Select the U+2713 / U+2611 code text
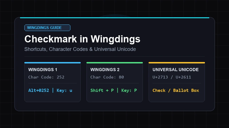This screenshot has width=229, height=128. click(x=172, y=77)
